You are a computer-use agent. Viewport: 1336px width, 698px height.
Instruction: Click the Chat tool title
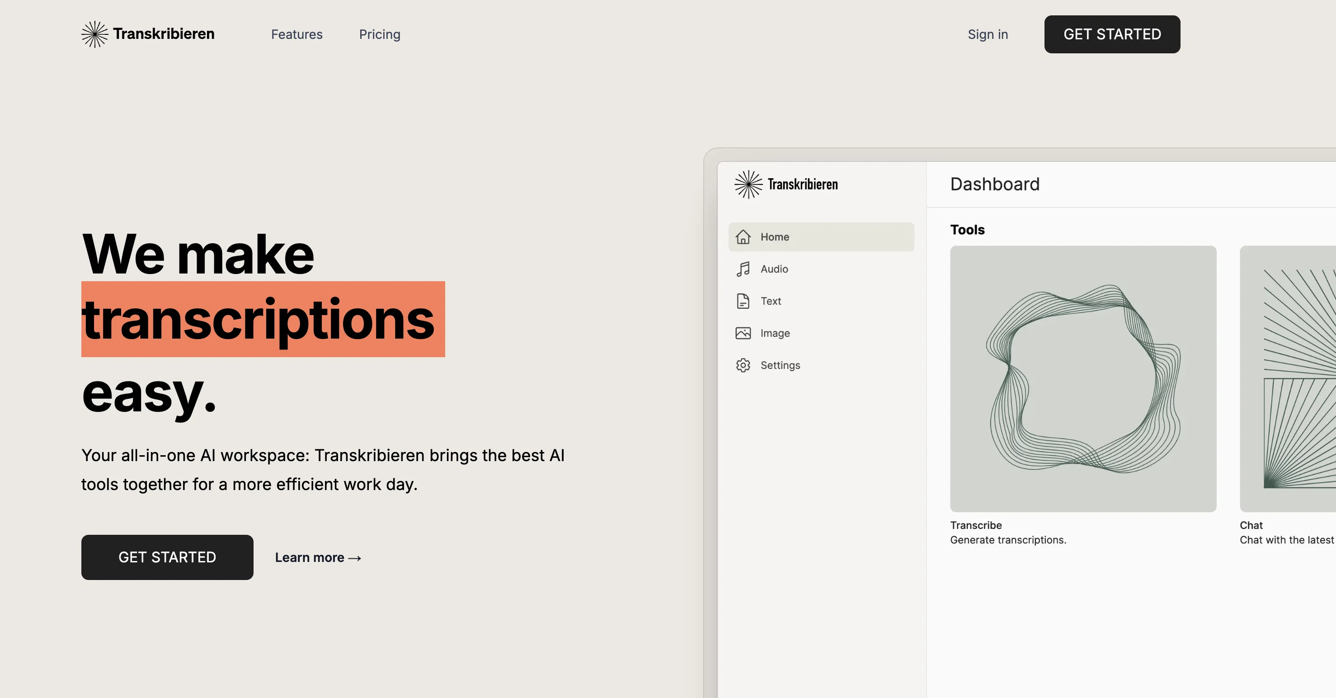1251,525
